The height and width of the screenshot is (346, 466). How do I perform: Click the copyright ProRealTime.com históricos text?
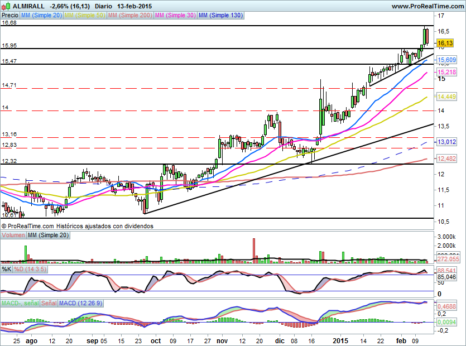pyautogui.click(x=77, y=226)
